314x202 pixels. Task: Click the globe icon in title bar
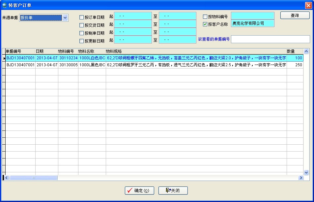pyautogui.click(x=4, y=5)
